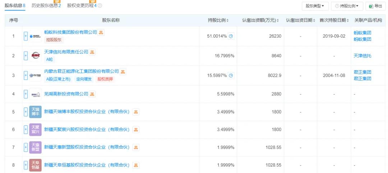
Task: Click the help question mark beside 股权变更历程
Action: click(100, 5)
